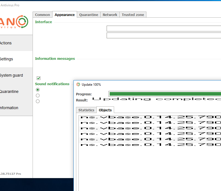Open the Information section in sidebar
The image size is (221, 191).
tap(9, 108)
